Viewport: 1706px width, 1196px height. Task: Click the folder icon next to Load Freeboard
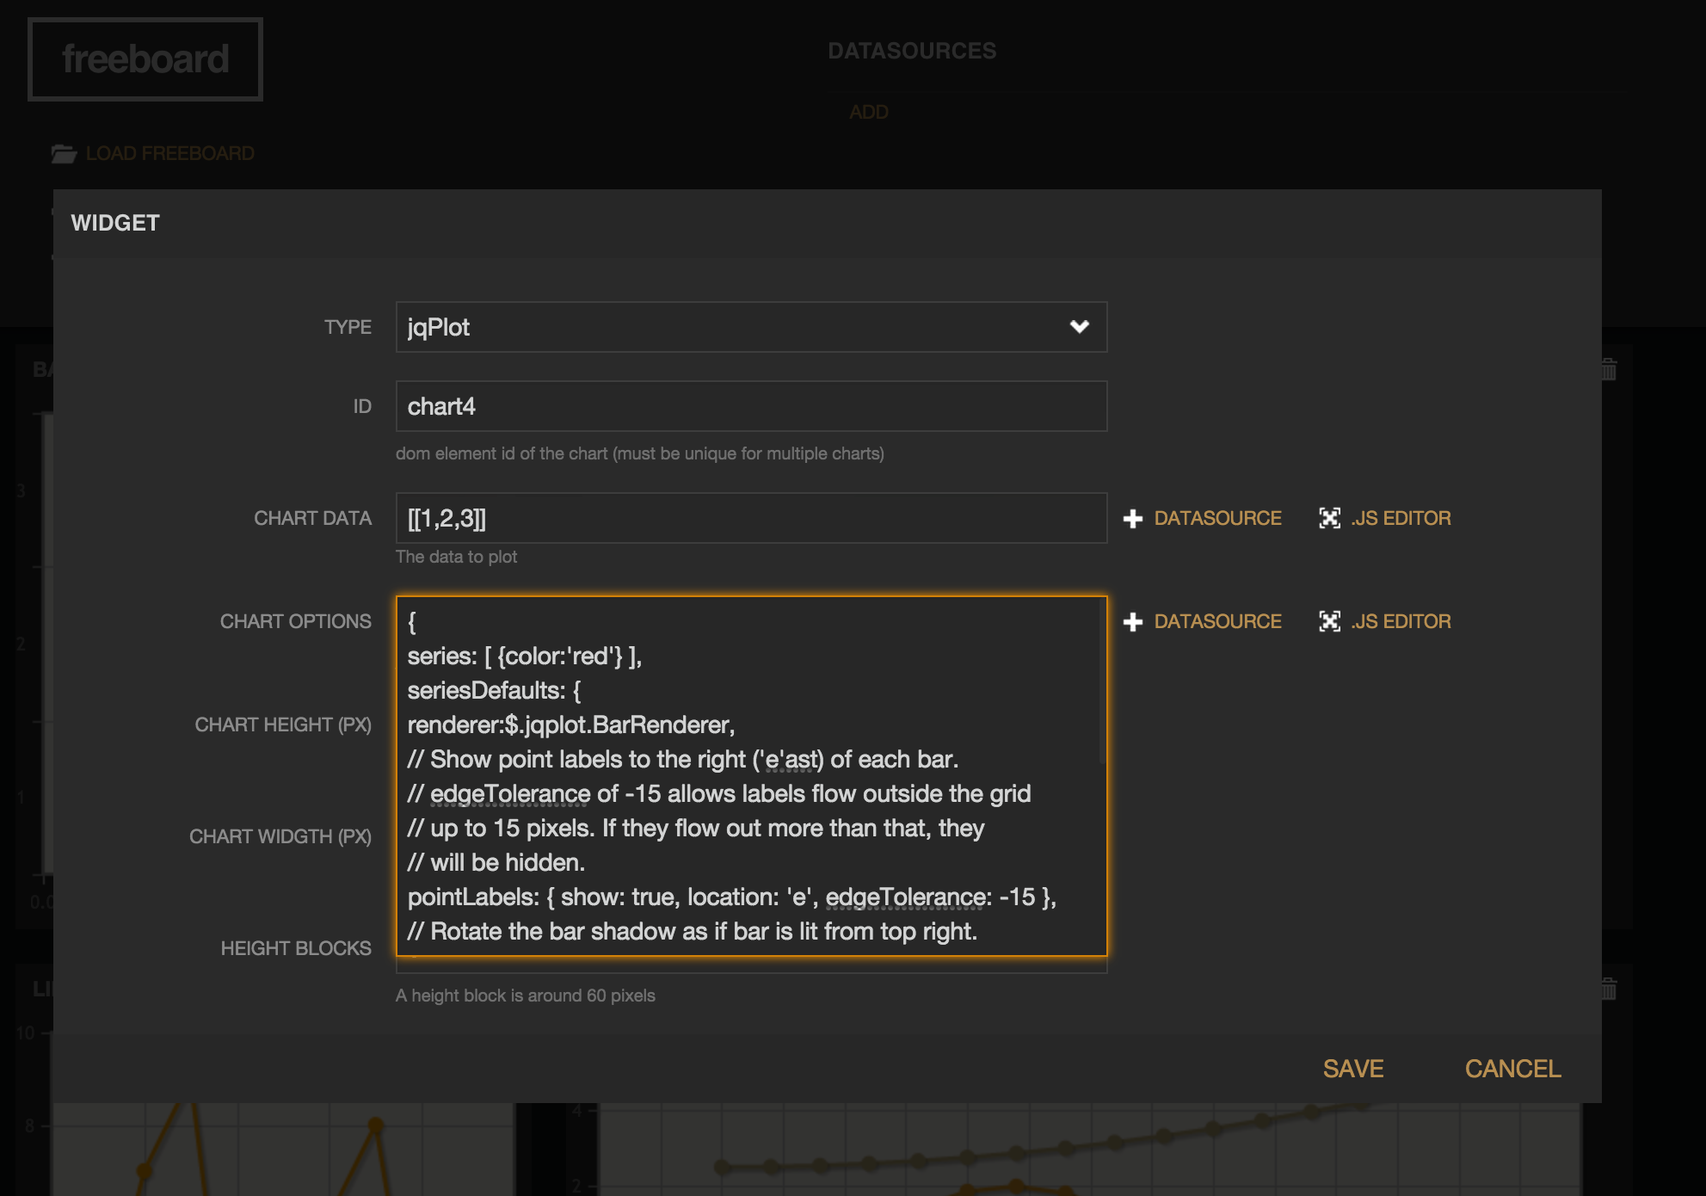[64, 154]
